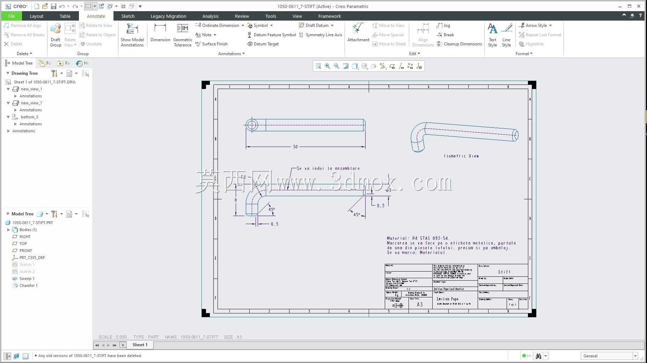The width and height of the screenshot is (647, 363).
Task: Toggle axis display in graphics toolbar
Action: pyautogui.click(x=401, y=66)
